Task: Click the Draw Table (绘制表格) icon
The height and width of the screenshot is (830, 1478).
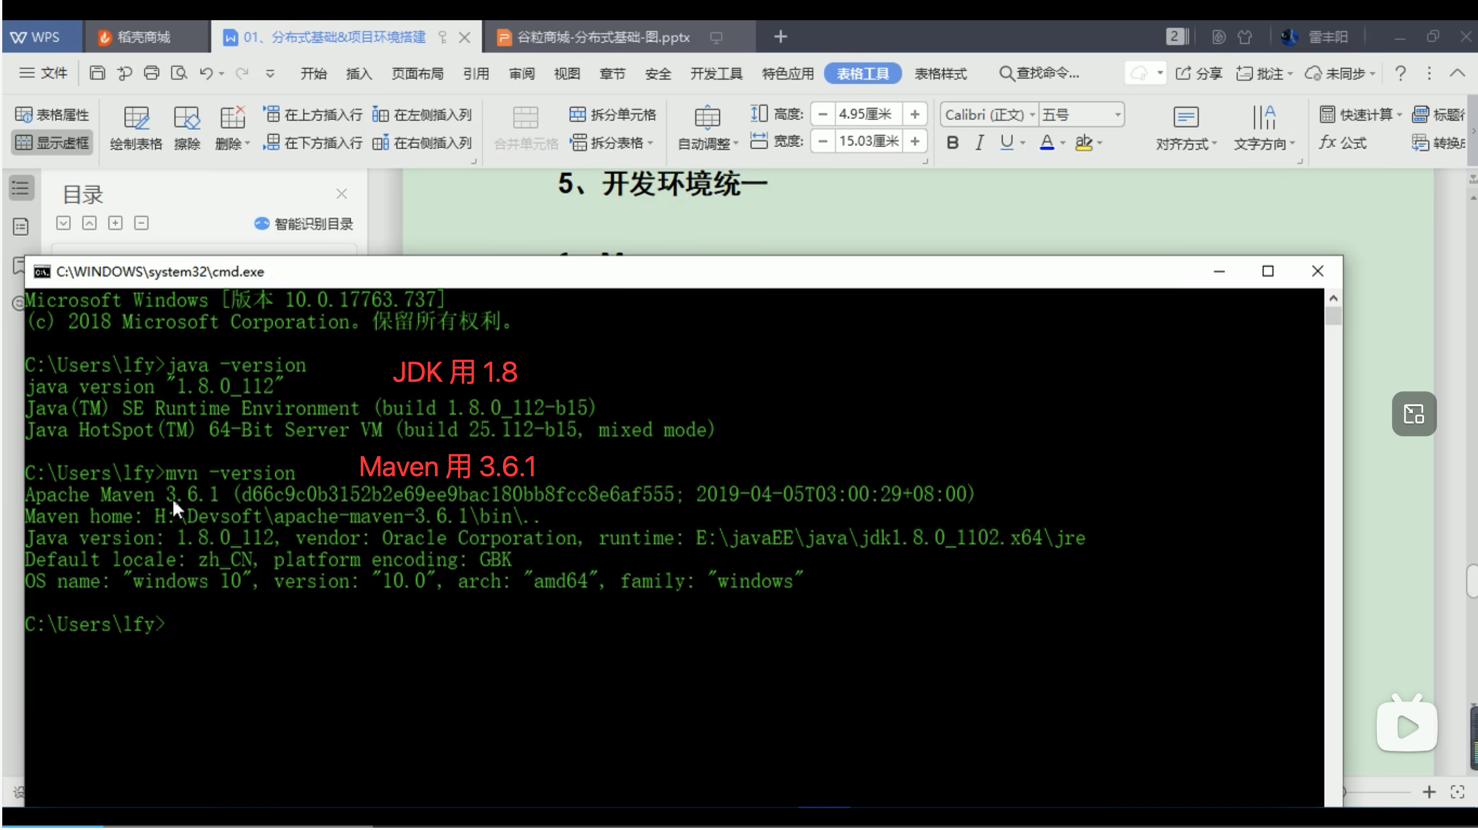Action: 136,118
